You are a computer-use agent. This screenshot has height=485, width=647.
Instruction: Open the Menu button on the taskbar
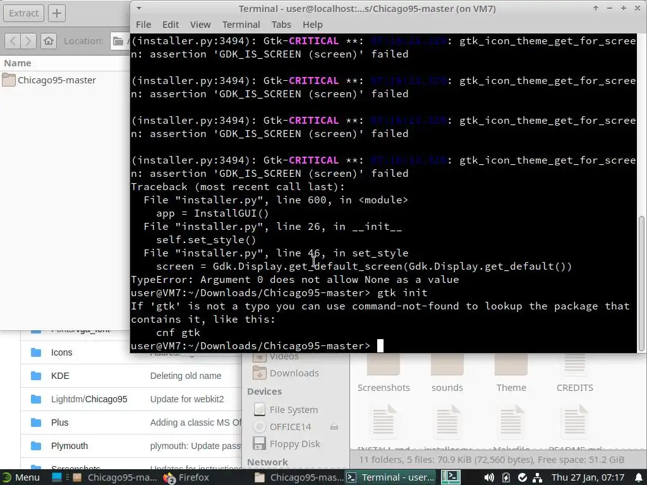21,477
